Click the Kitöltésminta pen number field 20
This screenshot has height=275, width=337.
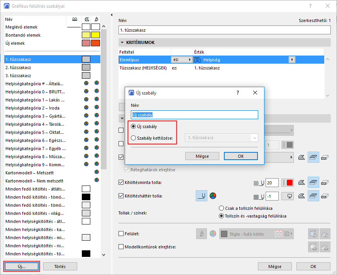[x=272, y=183]
